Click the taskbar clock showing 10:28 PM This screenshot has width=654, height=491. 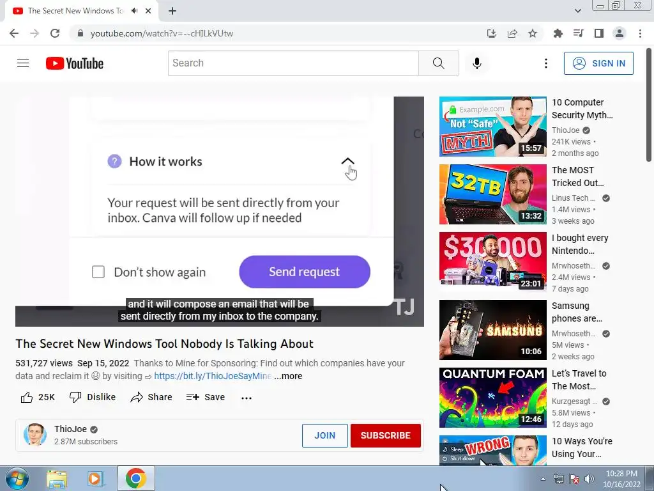click(x=621, y=479)
